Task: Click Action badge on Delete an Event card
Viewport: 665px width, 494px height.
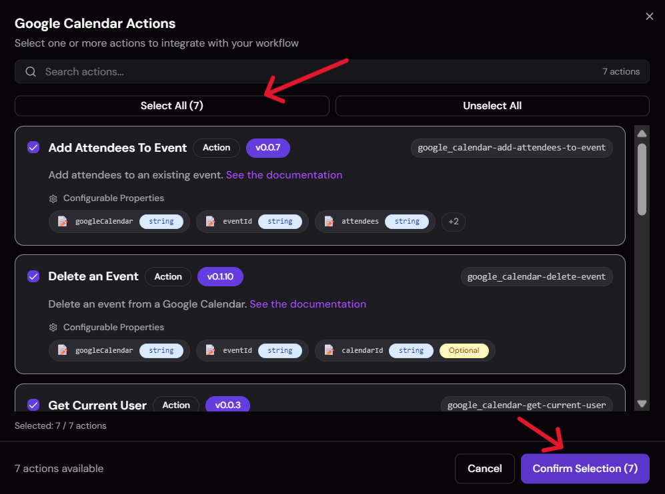Action: pos(168,277)
